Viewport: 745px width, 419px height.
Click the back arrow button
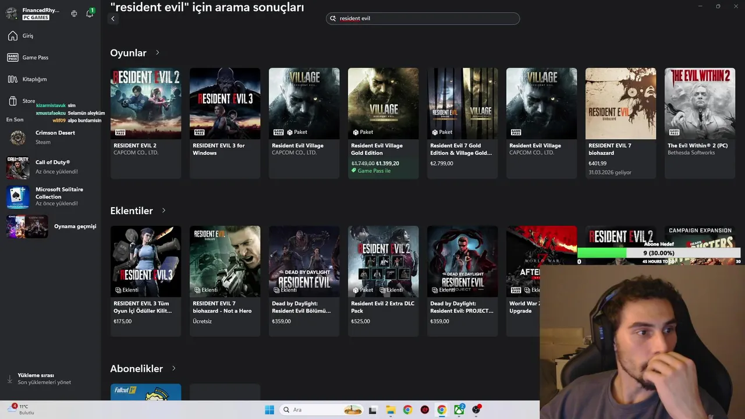(113, 19)
